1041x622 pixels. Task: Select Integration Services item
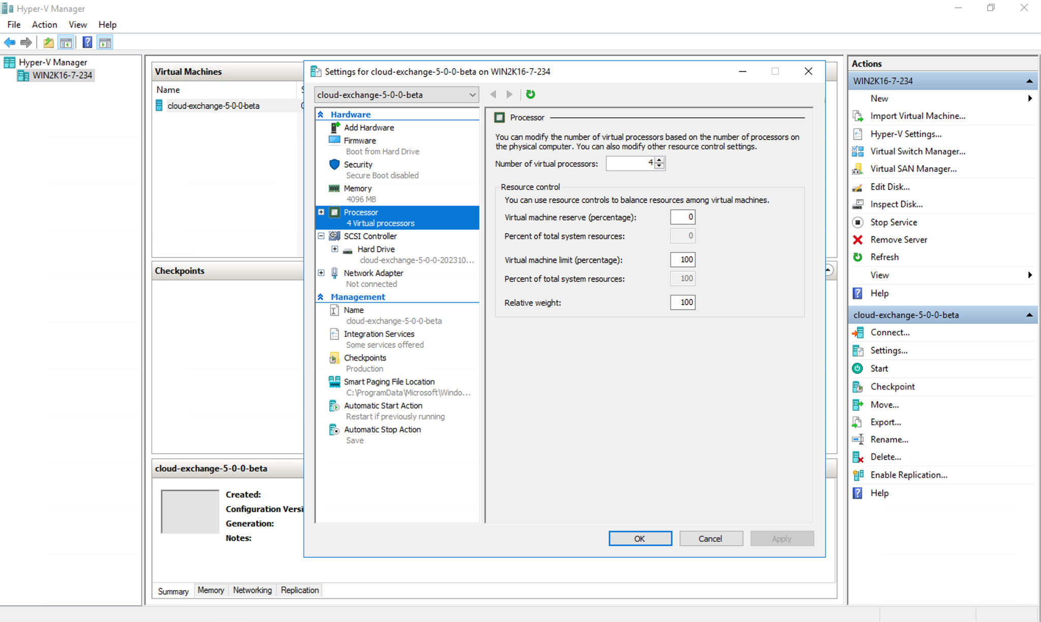click(379, 334)
